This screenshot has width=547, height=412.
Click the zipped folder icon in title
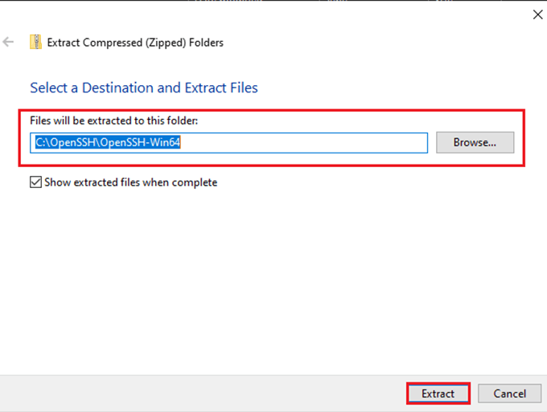pyautogui.click(x=35, y=42)
